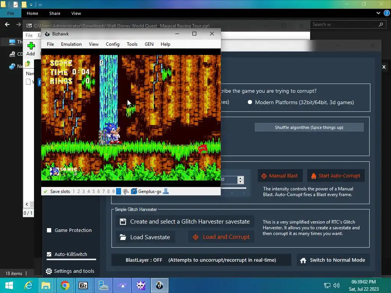Click the 7z icon in the 7-Zip address bar

point(29,26)
